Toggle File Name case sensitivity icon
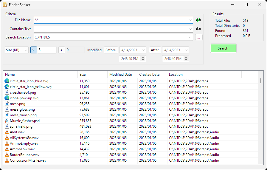 pos(198,20)
